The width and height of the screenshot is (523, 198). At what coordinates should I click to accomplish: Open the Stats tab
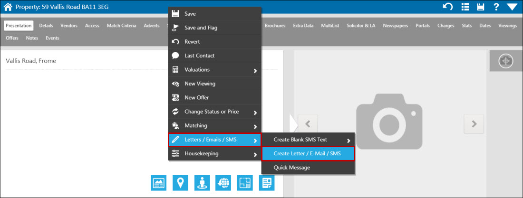466,26
